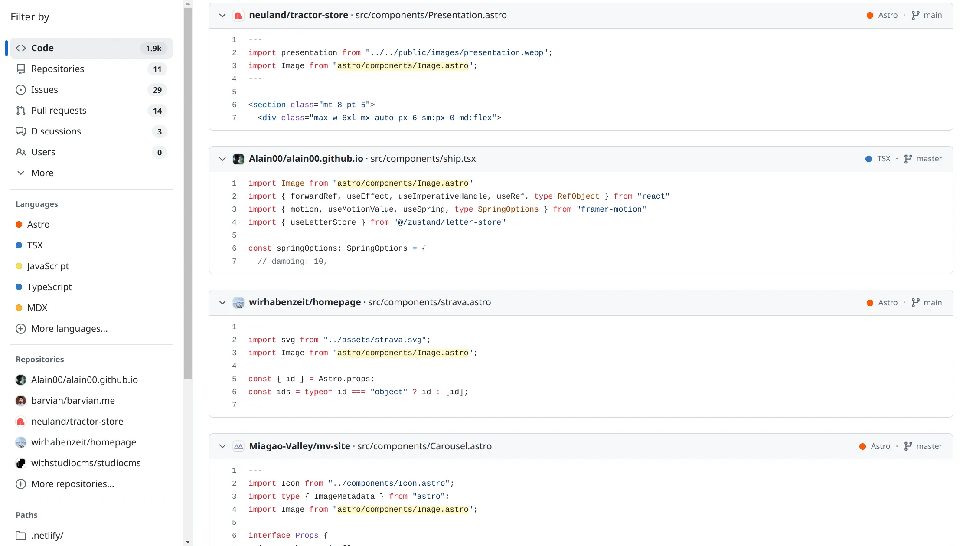Click the folder icon beside .netlify/ path

point(20,535)
